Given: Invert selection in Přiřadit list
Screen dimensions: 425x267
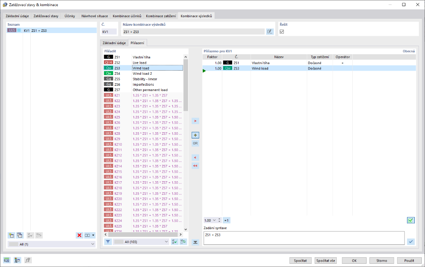Looking at the screenshot, I should (x=183, y=242).
